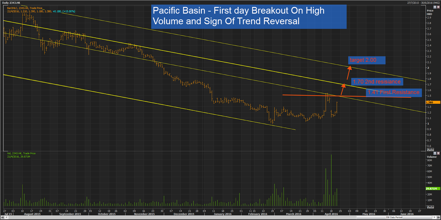Image resolution: width=441 pixels, height=220 pixels.
Task: Click the Price HKD axis header
Action: pos(430,12)
